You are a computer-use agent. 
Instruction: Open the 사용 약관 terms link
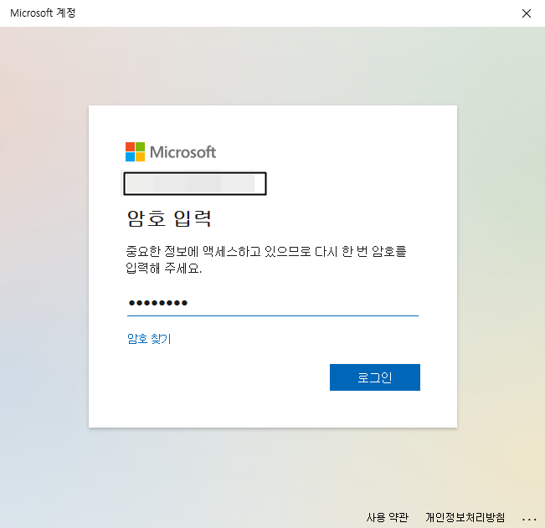coord(388,518)
